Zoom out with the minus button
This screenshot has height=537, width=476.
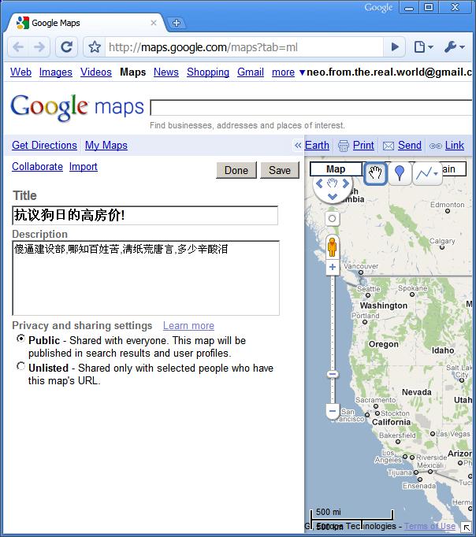pos(332,411)
